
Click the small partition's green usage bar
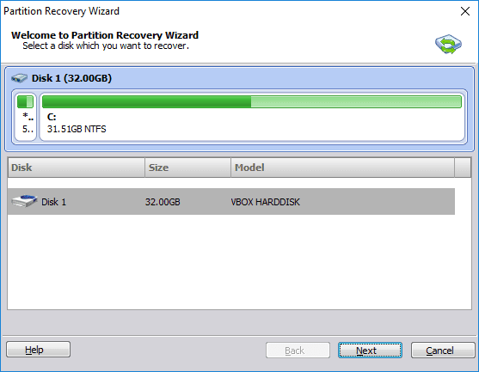25,101
